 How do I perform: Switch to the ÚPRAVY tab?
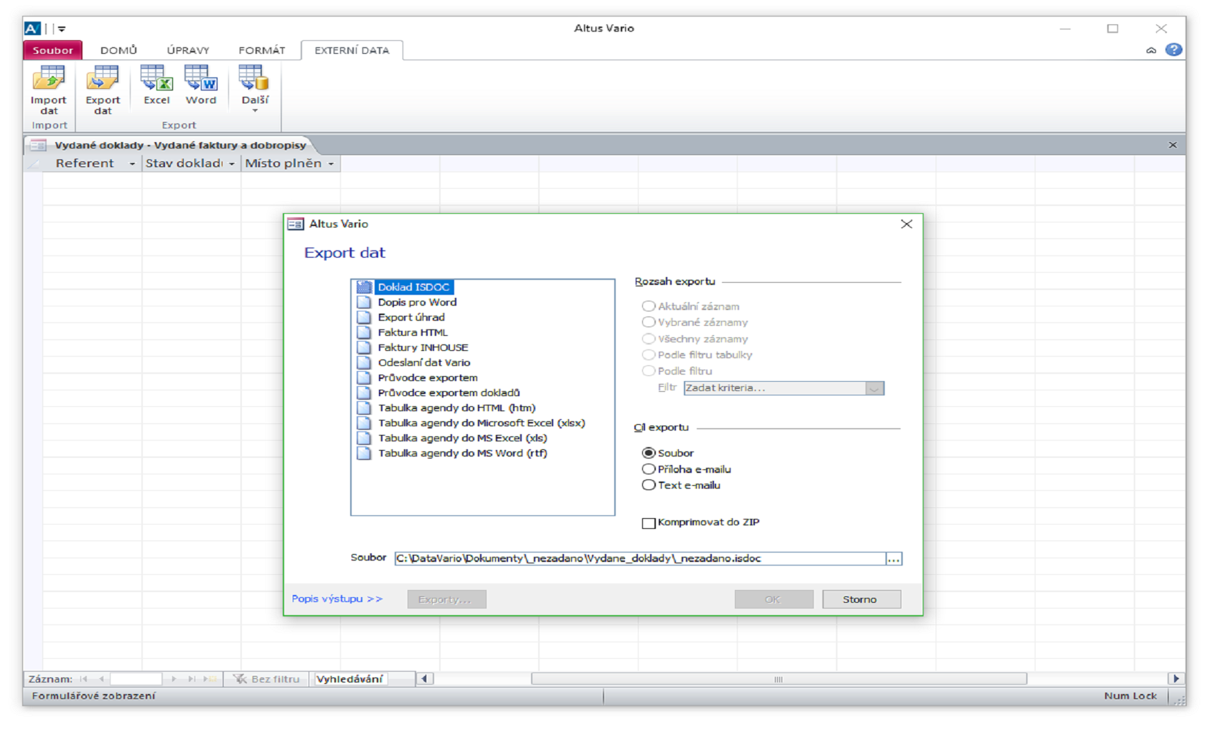[188, 50]
